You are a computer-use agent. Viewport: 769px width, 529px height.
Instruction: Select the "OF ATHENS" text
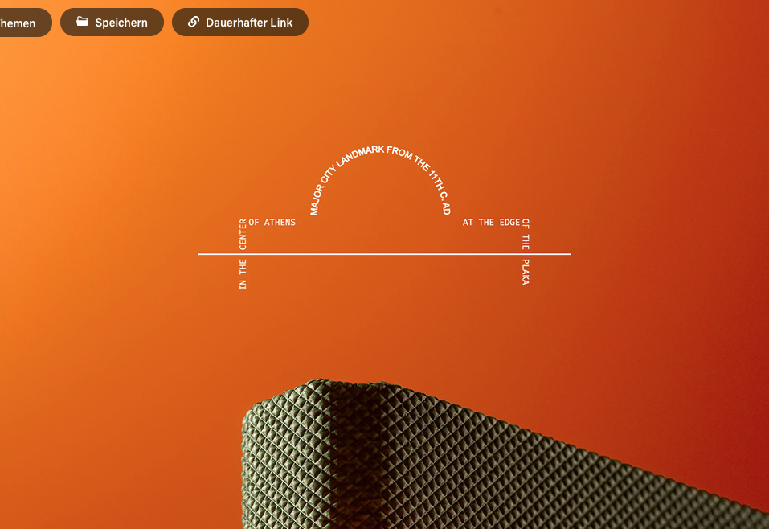click(272, 223)
